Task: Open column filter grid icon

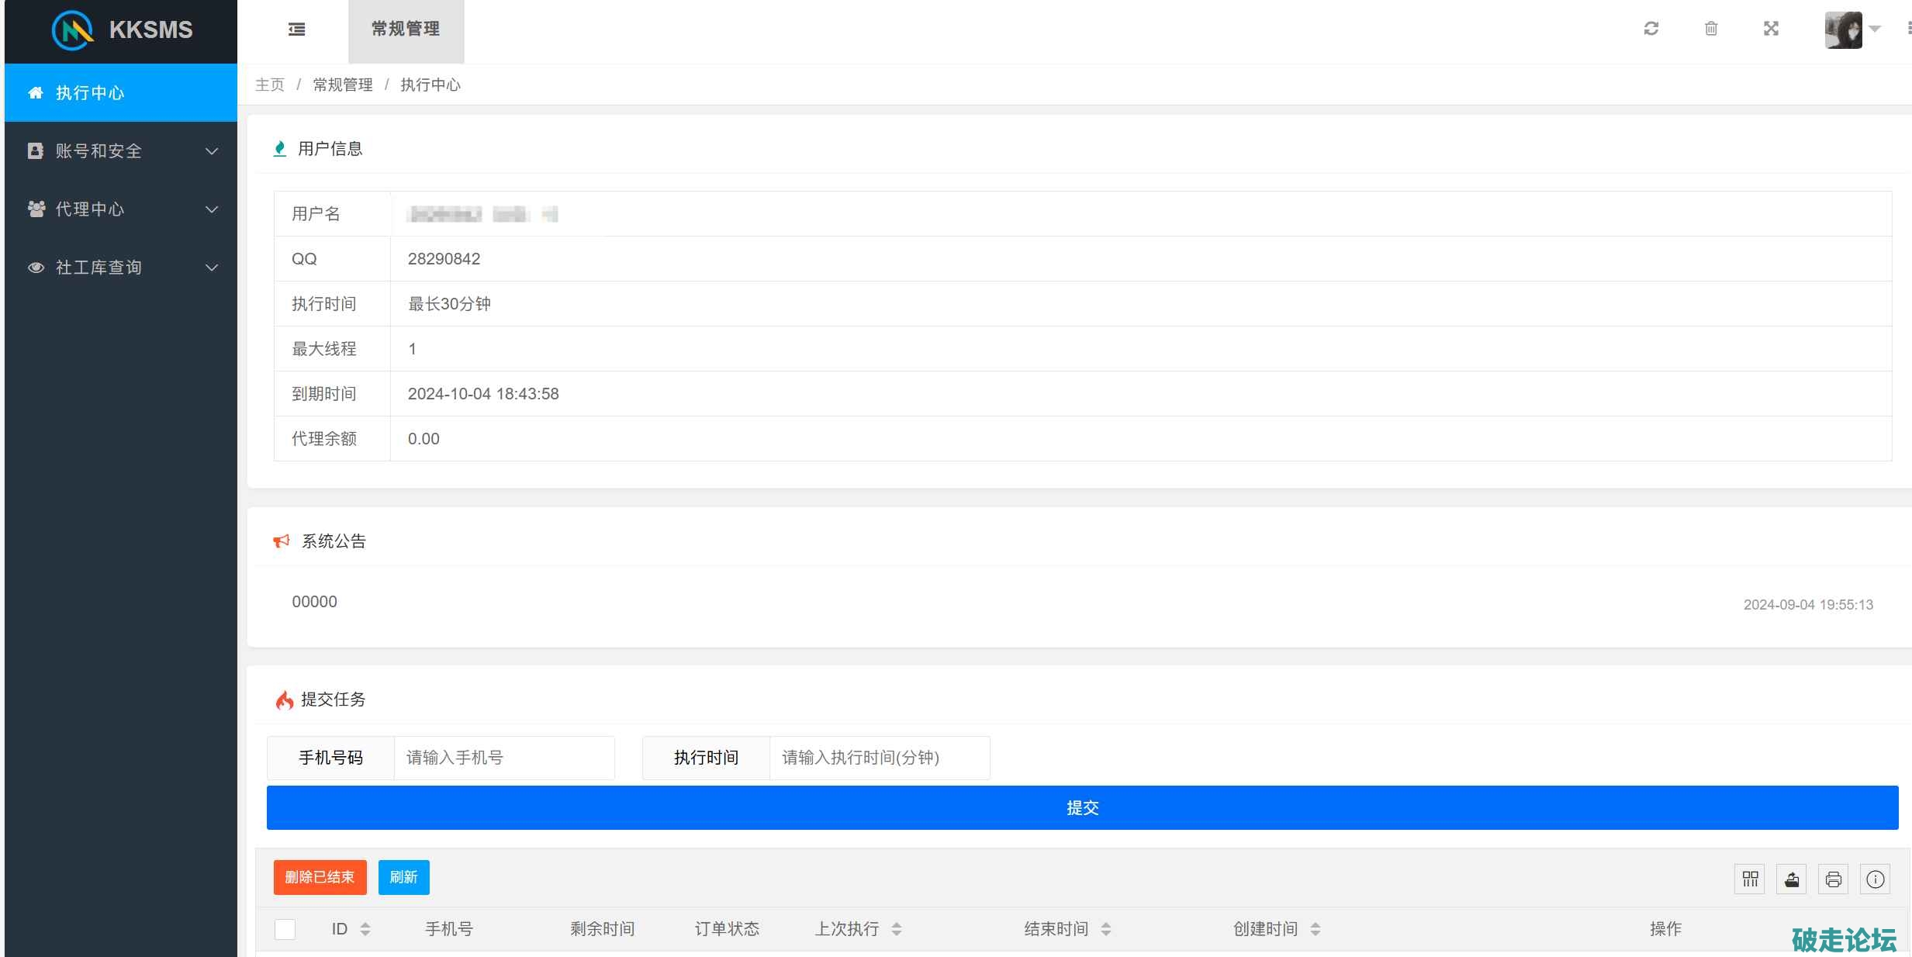Action: pos(1750,879)
